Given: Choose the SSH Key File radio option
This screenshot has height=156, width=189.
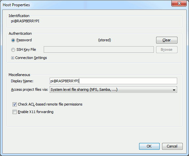Looking at the screenshot, I should pos(13,49).
